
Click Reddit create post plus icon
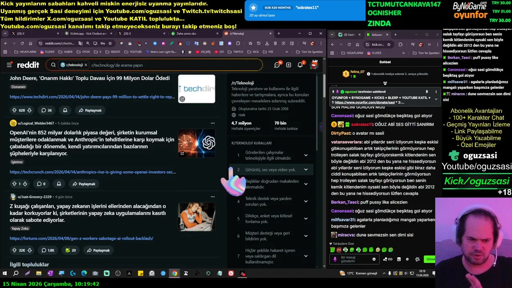coord(288,65)
